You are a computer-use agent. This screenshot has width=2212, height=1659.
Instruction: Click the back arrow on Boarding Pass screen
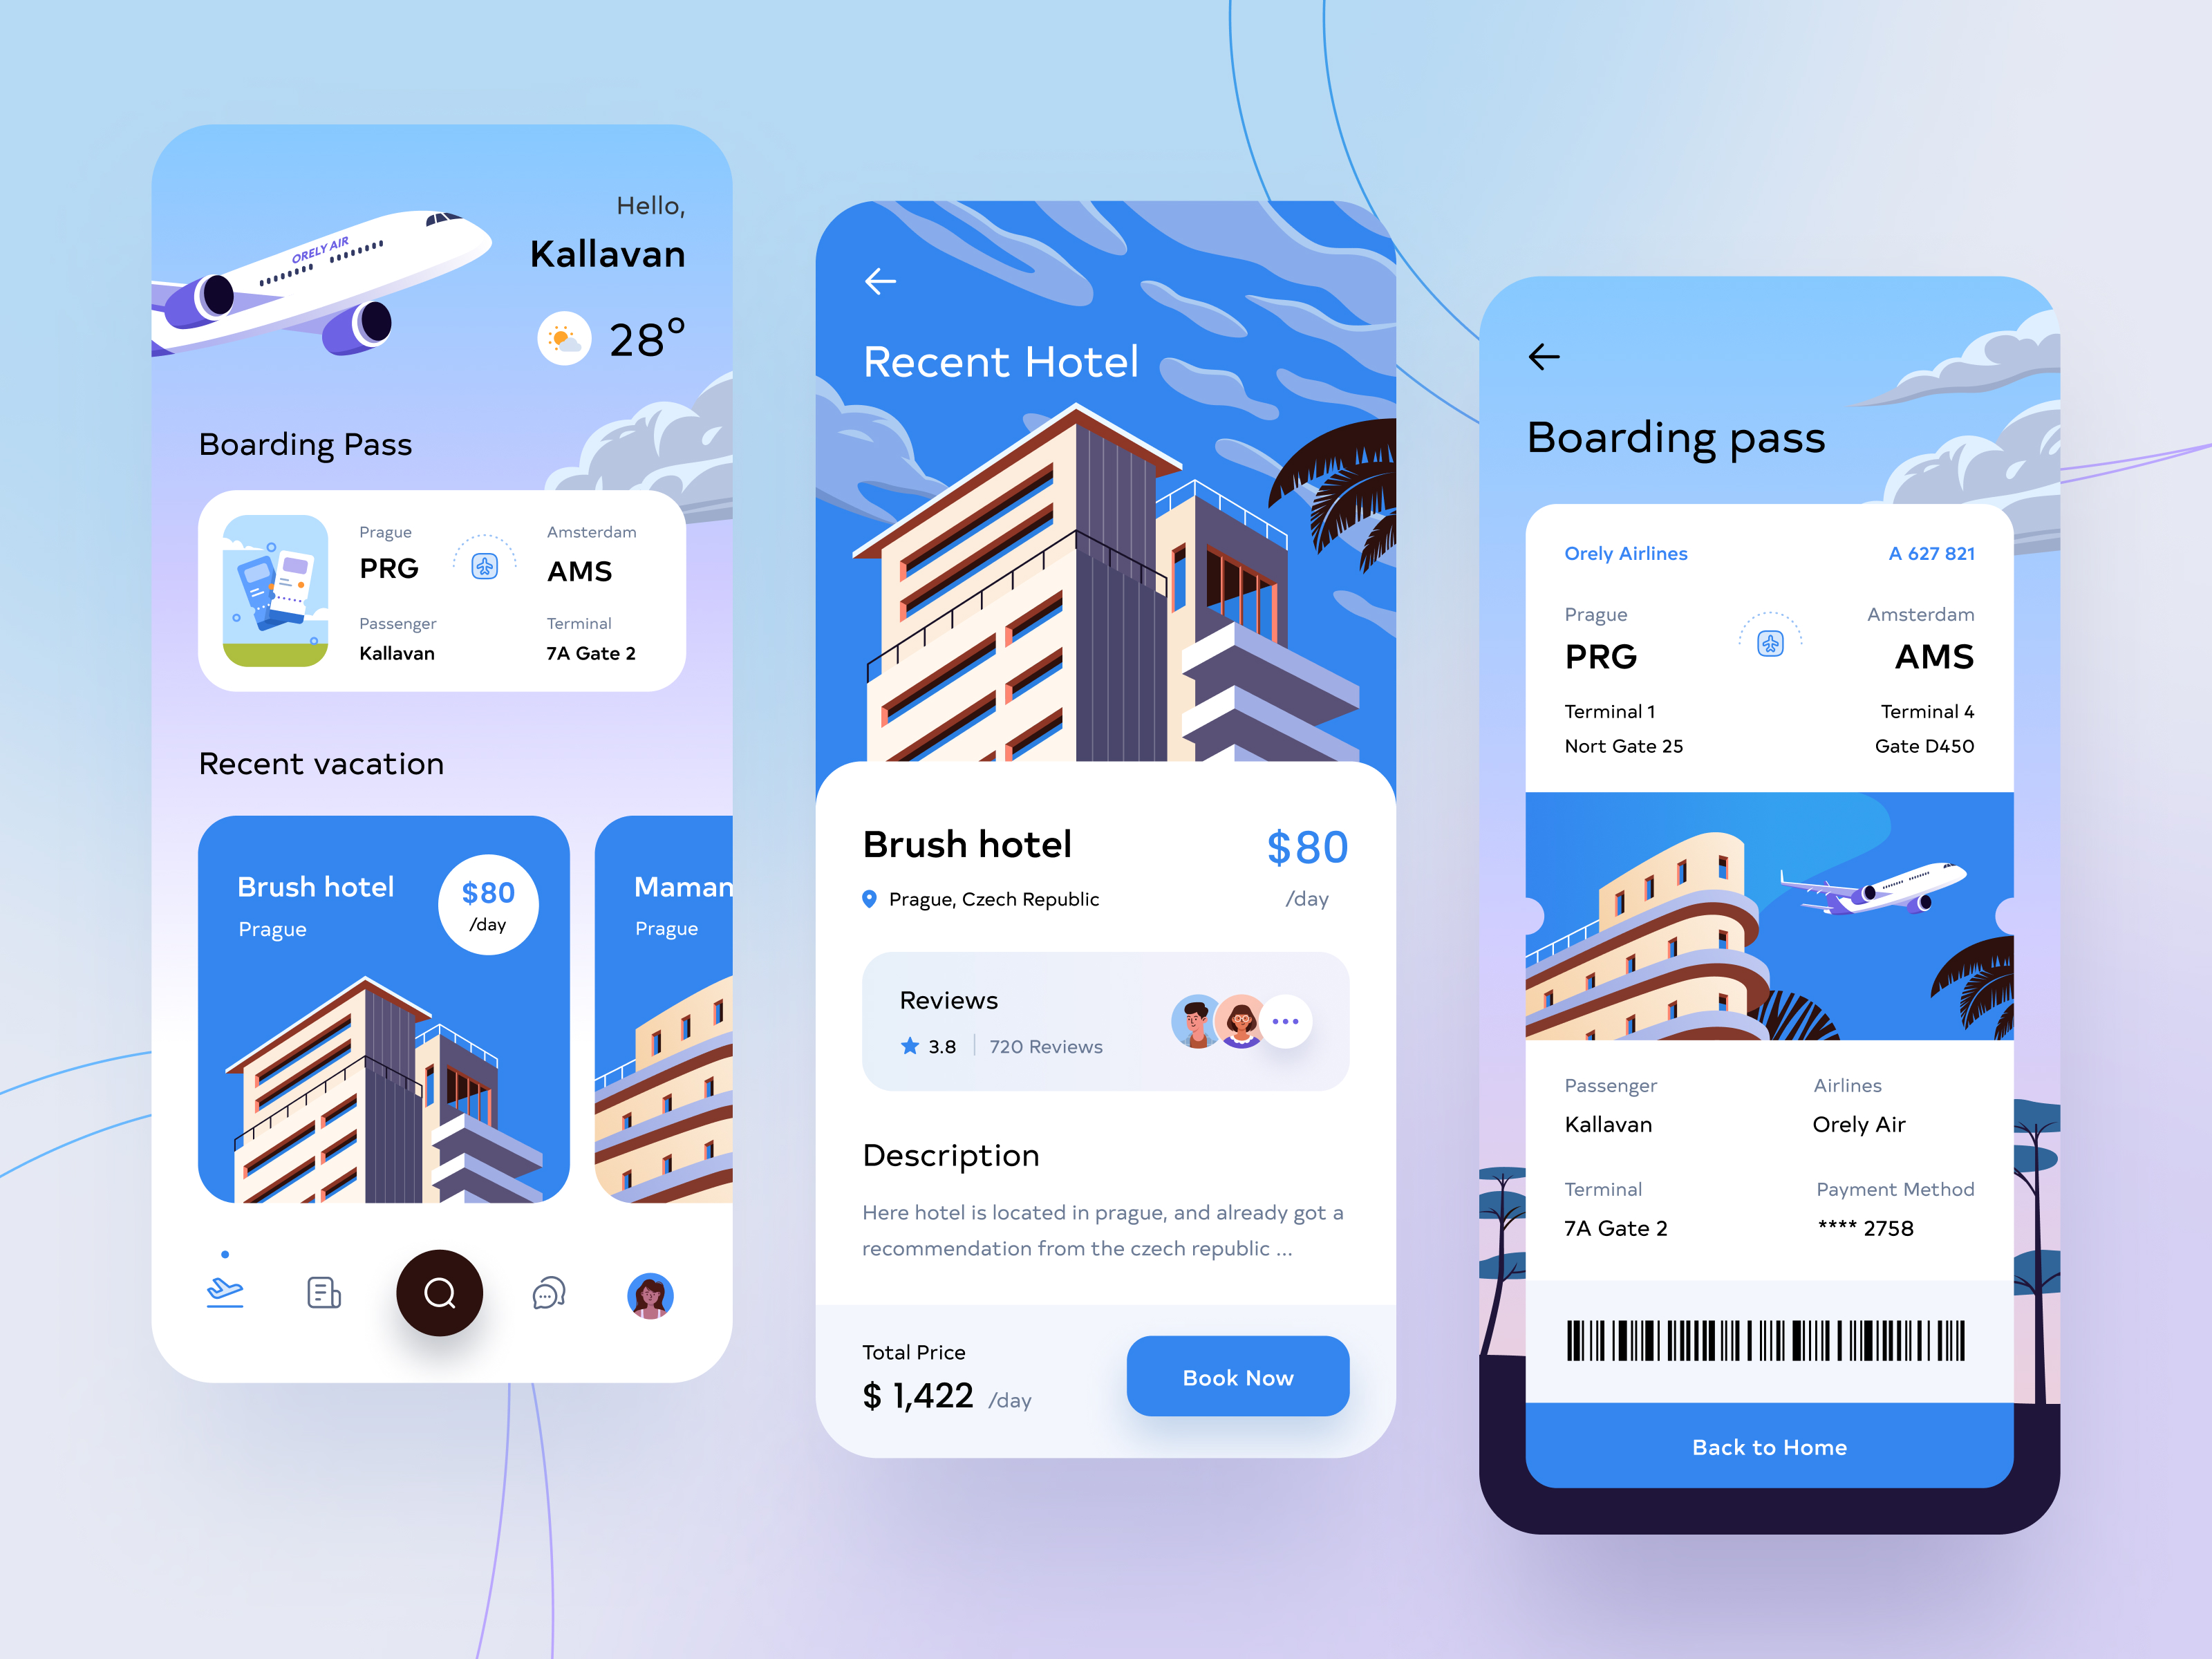coord(1541,355)
